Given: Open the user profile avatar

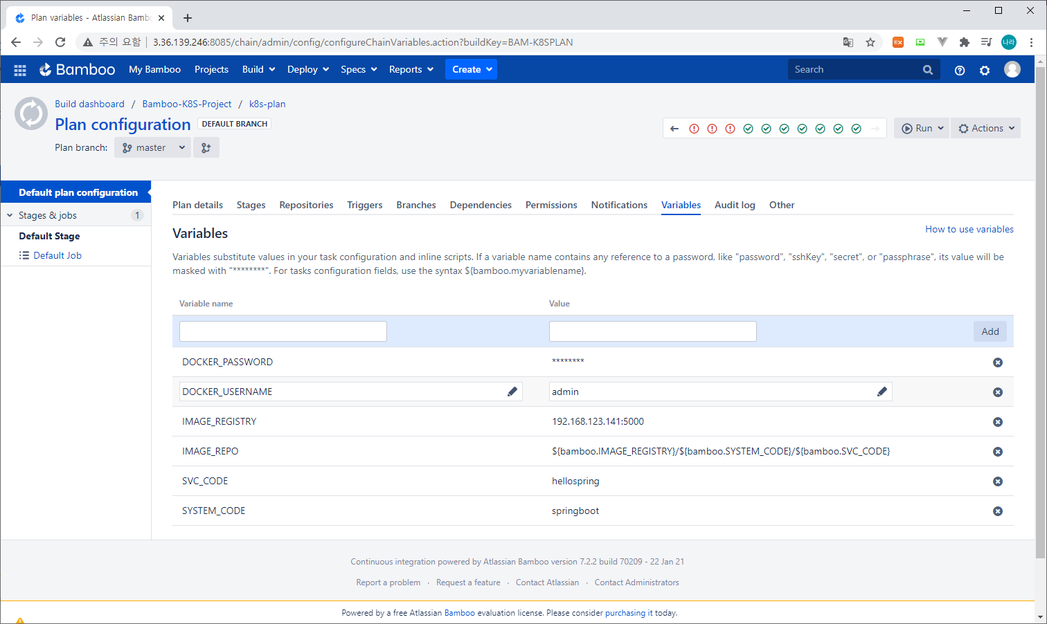Looking at the screenshot, I should tap(1012, 69).
